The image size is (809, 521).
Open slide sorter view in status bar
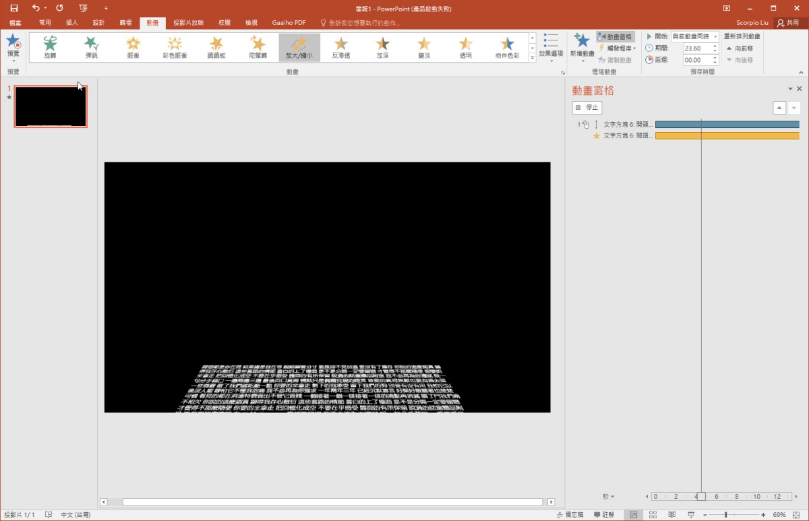pyautogui.click(x=653, y=514)
